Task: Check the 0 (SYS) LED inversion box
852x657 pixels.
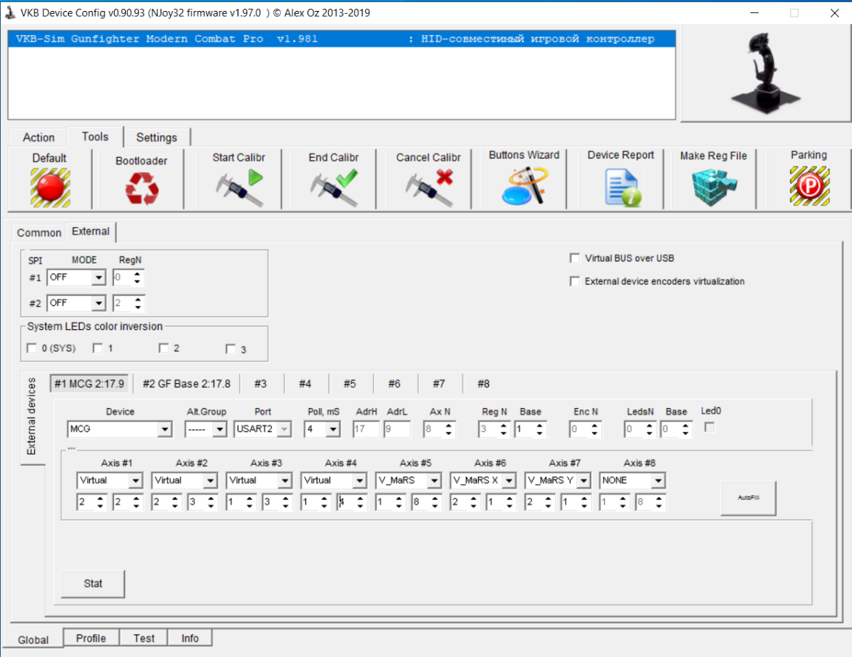Action: point(31,348)
